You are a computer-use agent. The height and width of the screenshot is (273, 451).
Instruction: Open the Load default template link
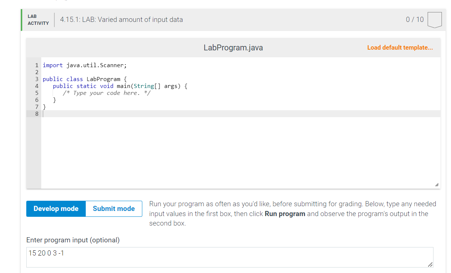click(x=400, y=47)
